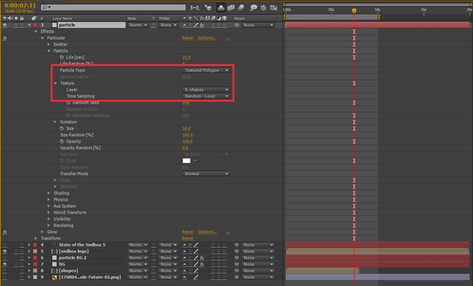This screenshot has height=286, width=473.
Task: Show the particle BG 2 layer
Action: 5,258
